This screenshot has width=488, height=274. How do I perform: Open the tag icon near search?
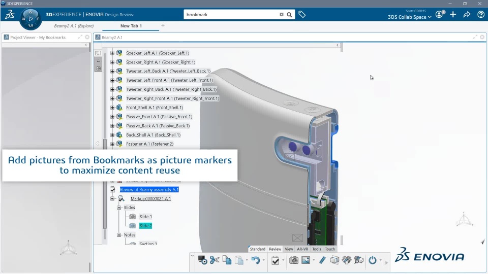(x=302, y=14)
